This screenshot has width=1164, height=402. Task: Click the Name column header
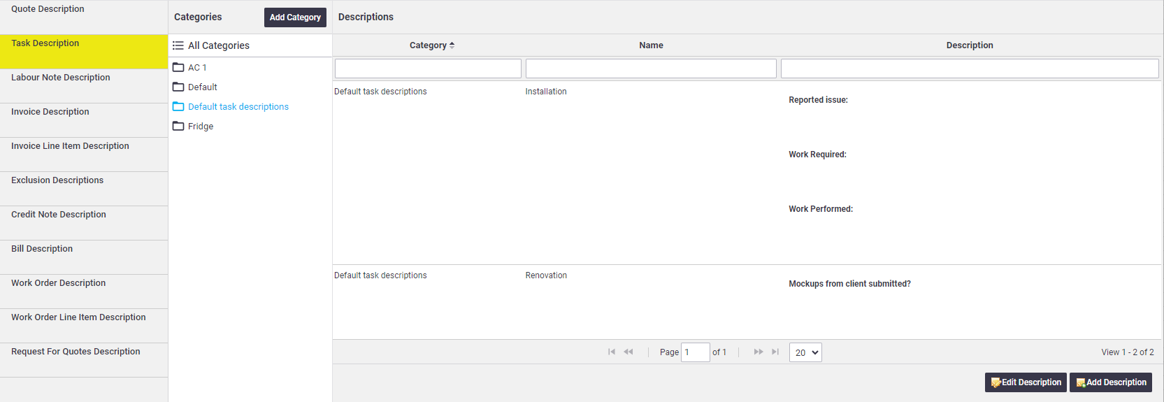[651, 45]
